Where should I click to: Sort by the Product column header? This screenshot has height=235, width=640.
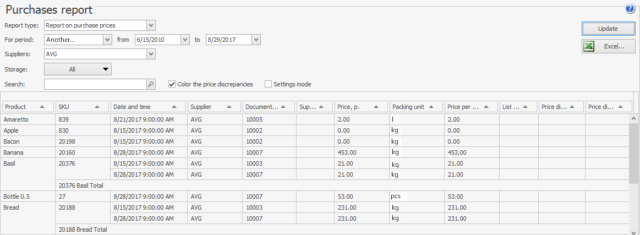point(28,107)
